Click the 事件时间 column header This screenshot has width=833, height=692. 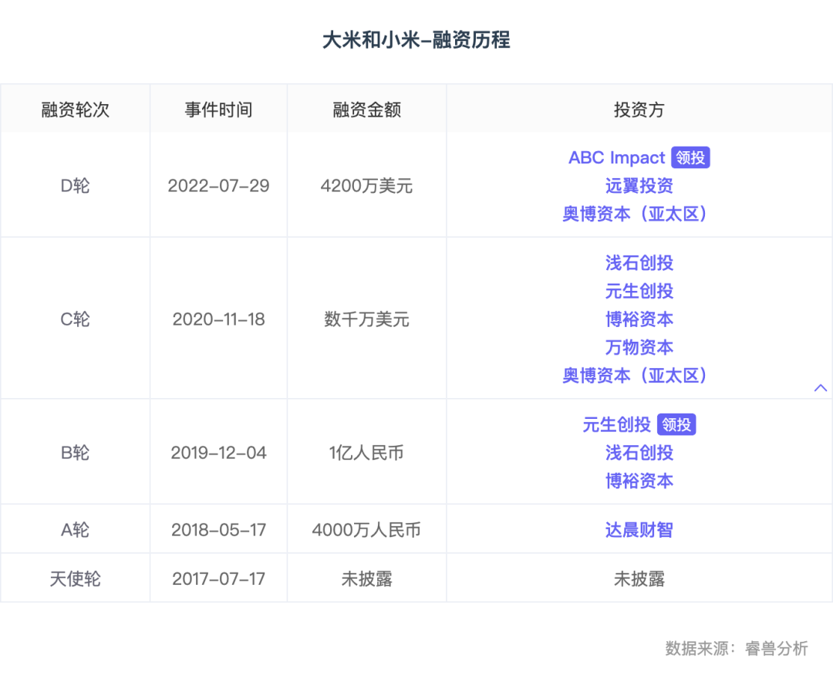point(218,110)
